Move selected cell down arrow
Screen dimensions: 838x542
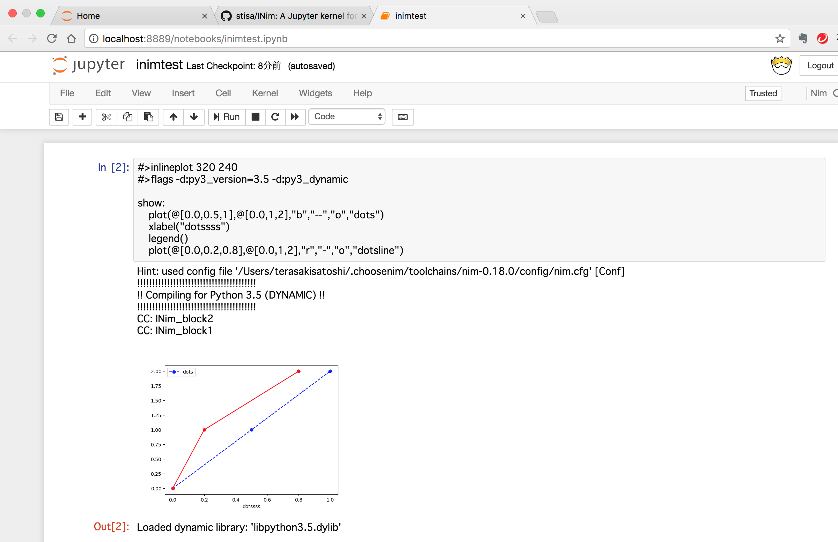pos(194,117)
